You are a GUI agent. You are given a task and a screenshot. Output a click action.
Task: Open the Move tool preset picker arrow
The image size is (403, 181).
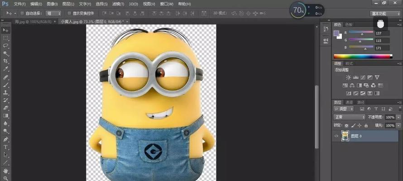point(15,13)
